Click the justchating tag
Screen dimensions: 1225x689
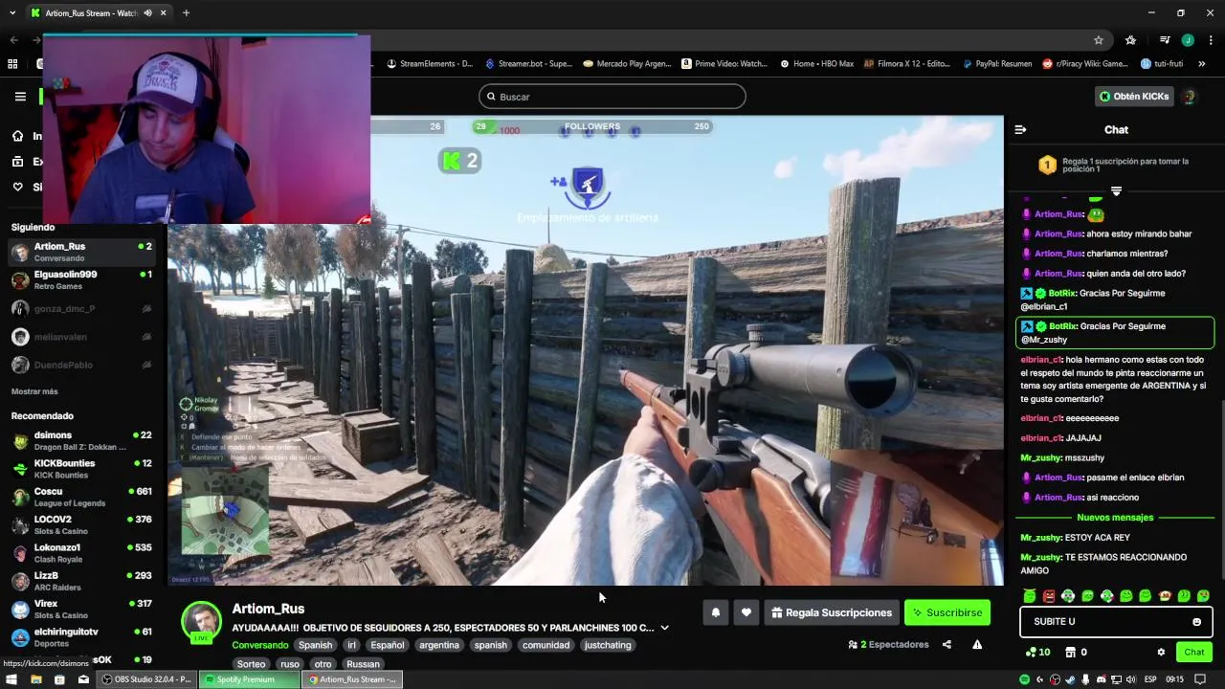coord(608,645)
